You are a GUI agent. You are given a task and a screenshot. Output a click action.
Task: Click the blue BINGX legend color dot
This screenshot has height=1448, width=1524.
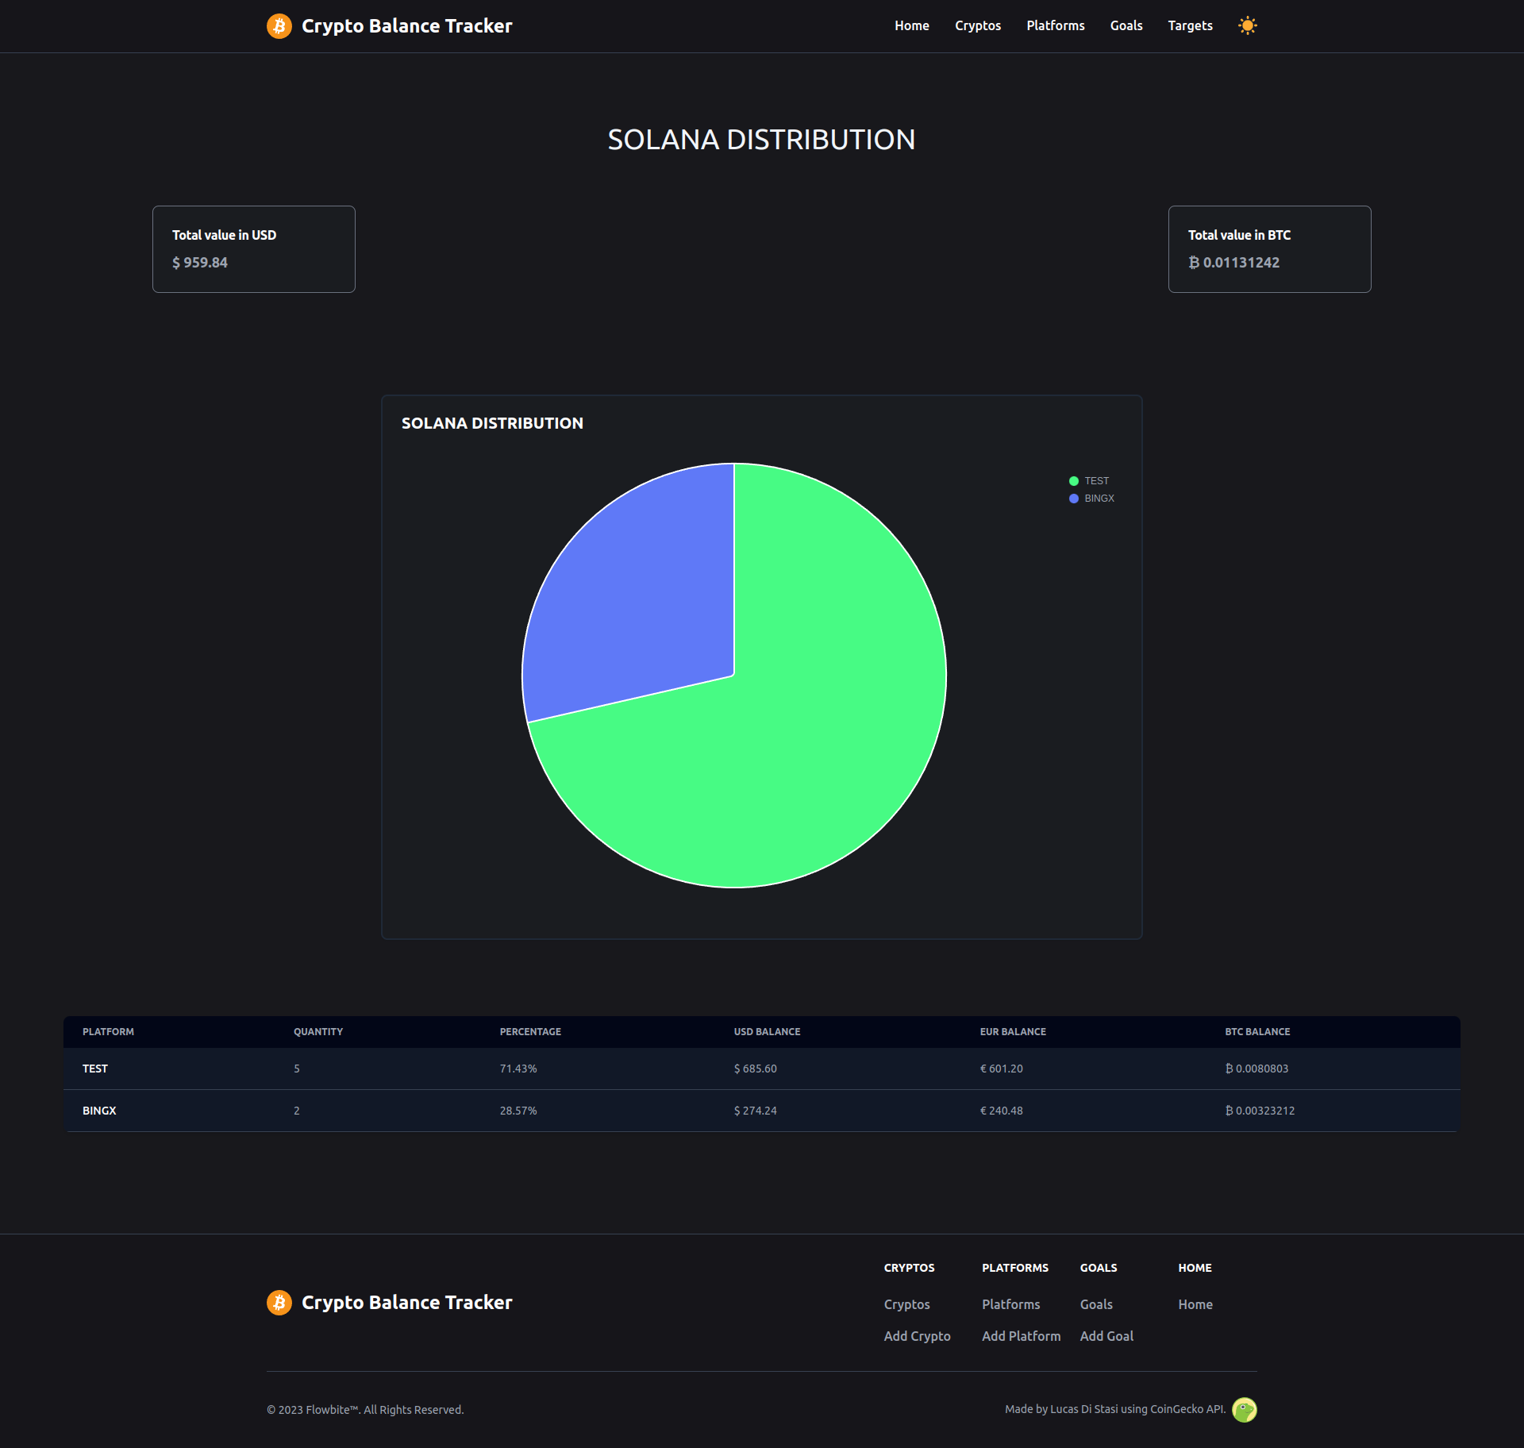click(1074, 499)
